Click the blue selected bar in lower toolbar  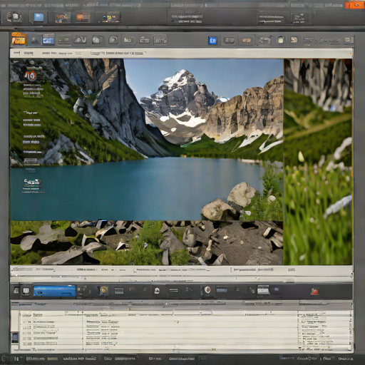pyautogui.click(x=55, y=291)
